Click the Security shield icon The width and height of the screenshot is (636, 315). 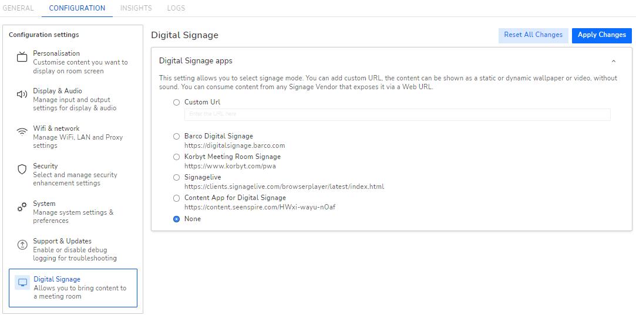[22, 170]
